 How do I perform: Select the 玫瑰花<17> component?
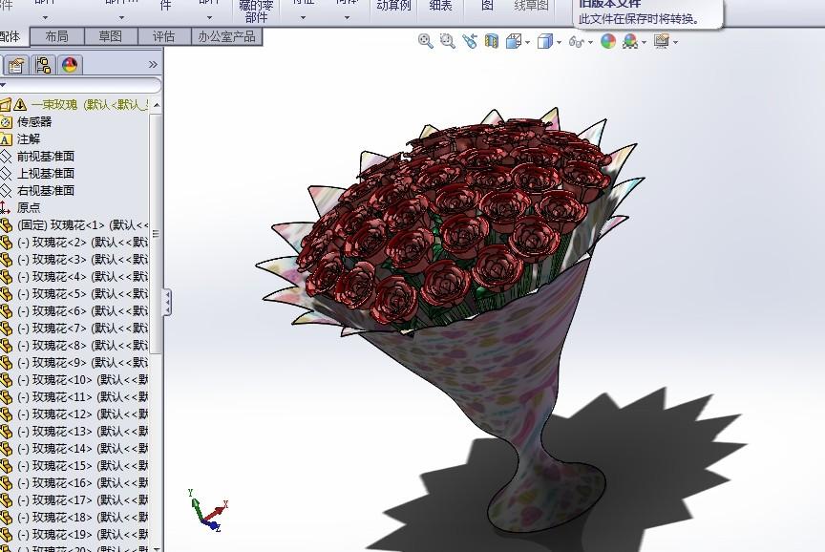pos(83,499)
